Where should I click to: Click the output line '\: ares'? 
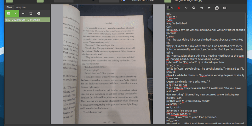170,36
